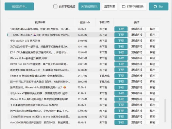Download the 360.2MB 近一年 video
This screenshot has height=129, width=172.
(121, 82)
